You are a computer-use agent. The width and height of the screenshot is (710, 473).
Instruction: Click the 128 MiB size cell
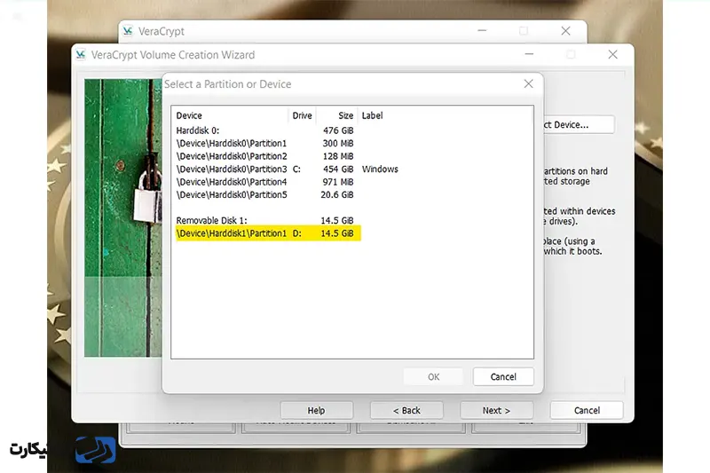(338, 156)
